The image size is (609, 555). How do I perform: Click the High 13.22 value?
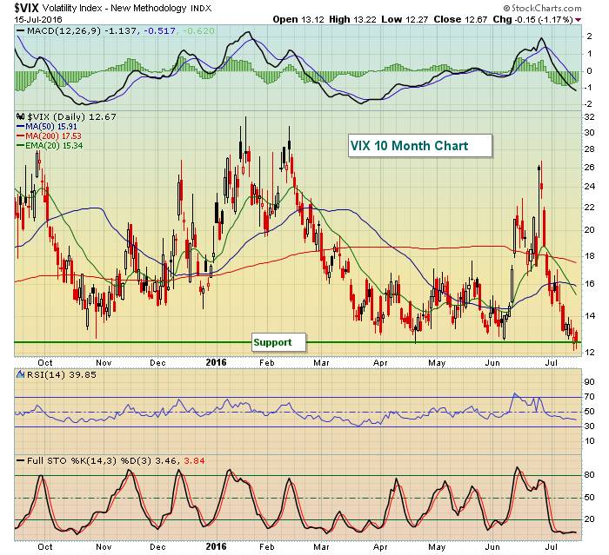click(x=352, y=19)
